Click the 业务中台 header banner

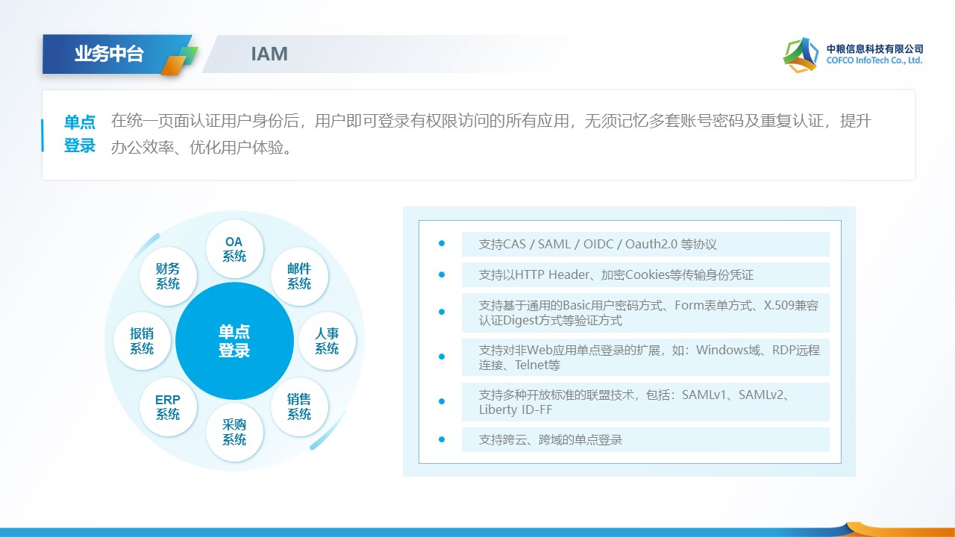pos(109,54)
